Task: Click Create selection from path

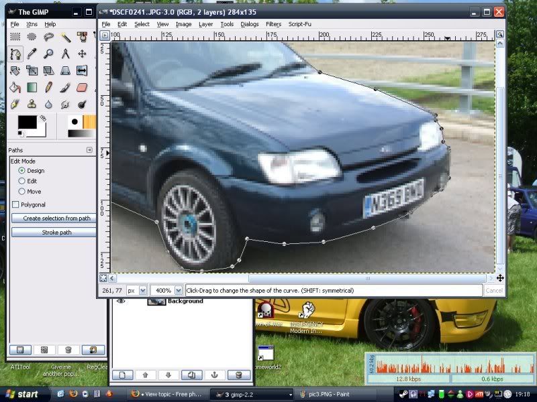Action: tap(54, 218)
